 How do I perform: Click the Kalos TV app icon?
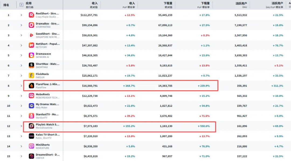(x=31, y=136)
